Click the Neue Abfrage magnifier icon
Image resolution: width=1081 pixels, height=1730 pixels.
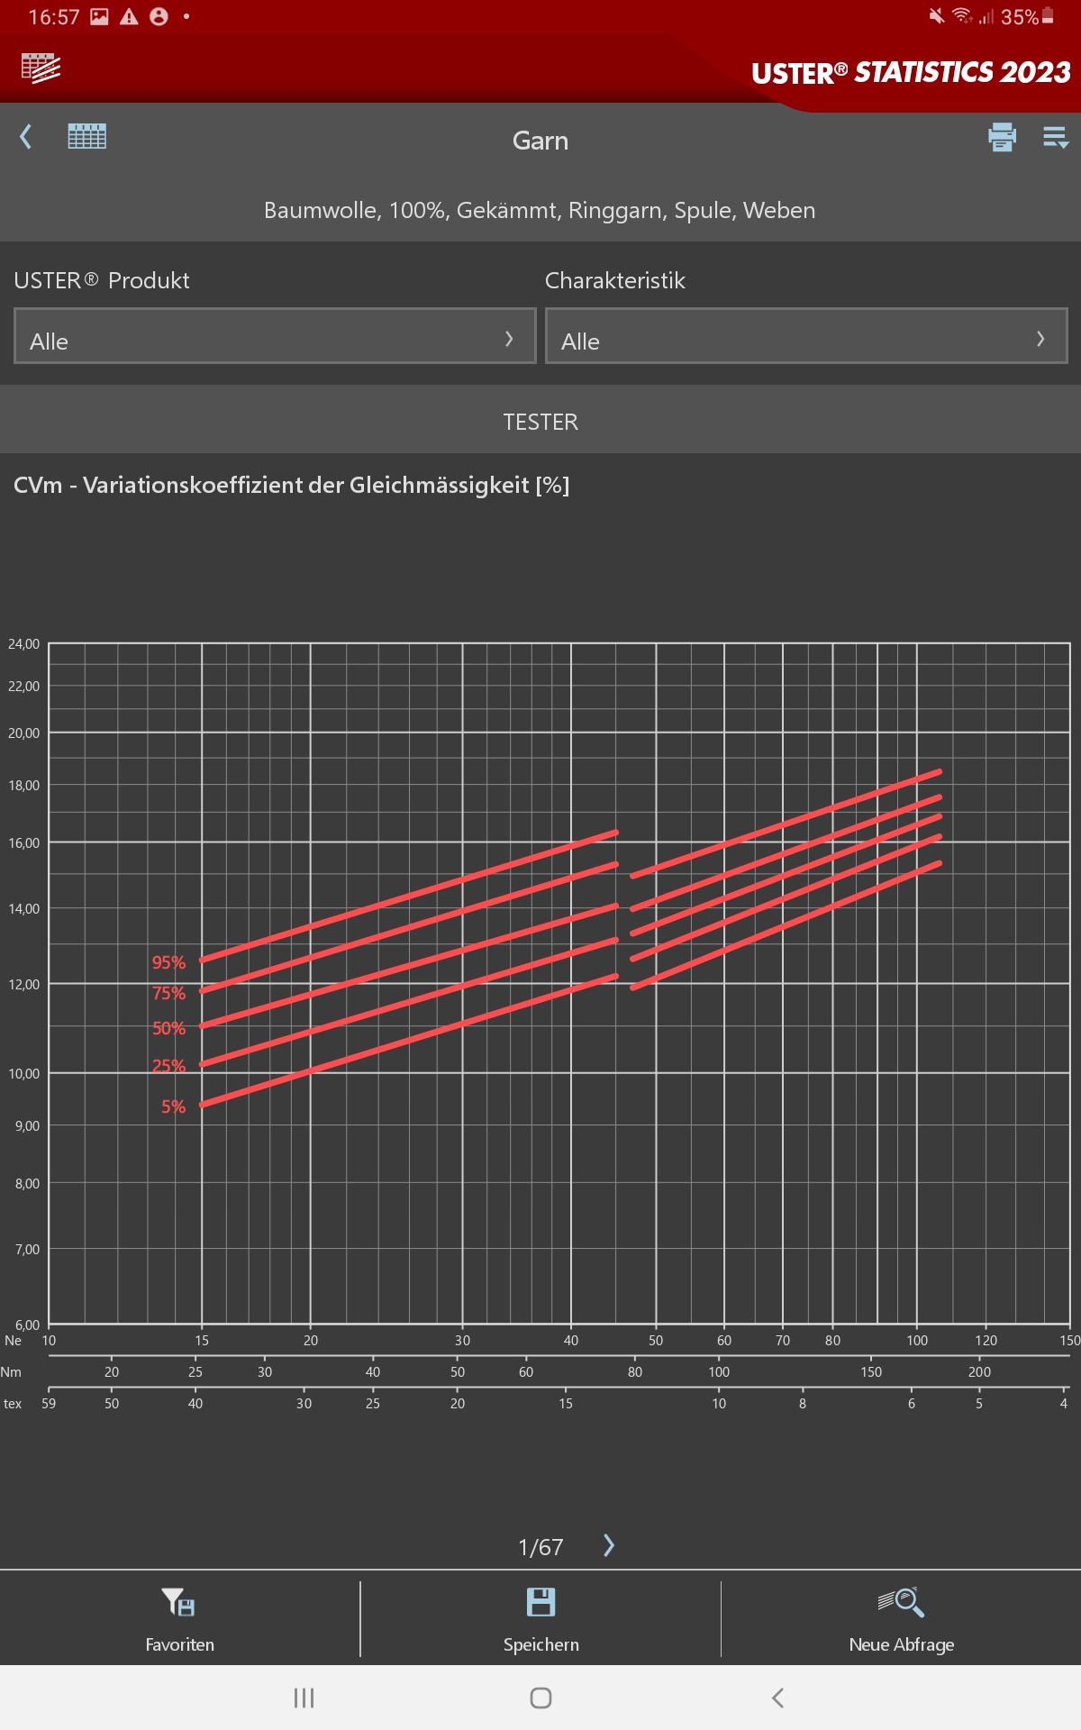tap(901, 1602)
